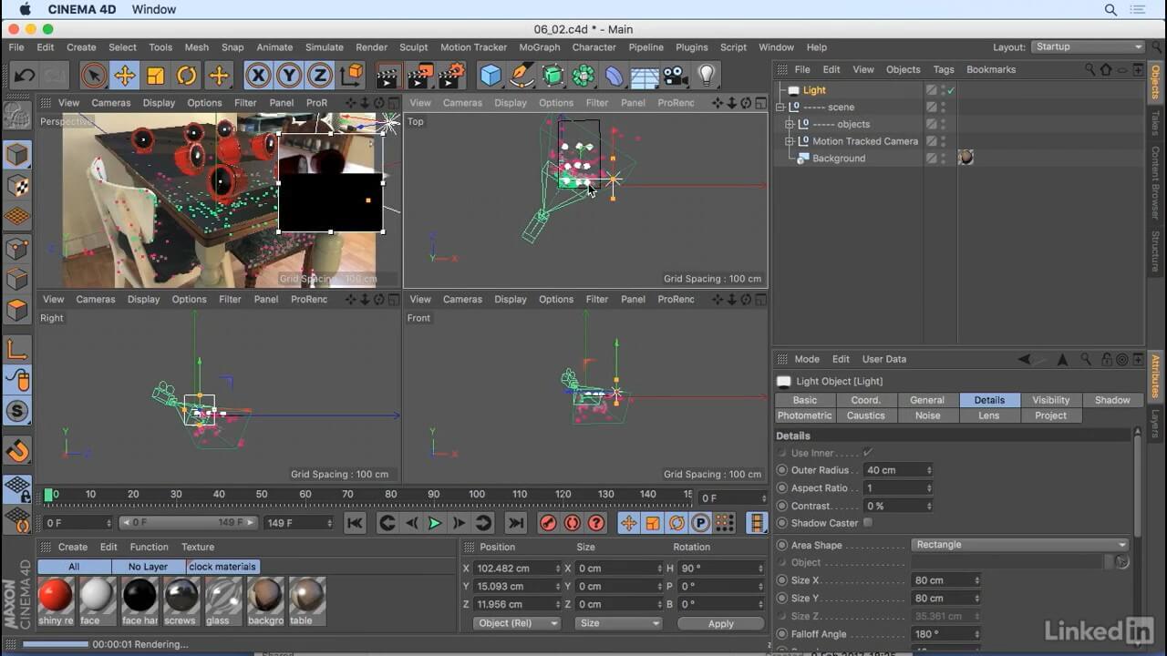The width and height of the screenshot is (1167, 656).
Task: Toggle the Light object's enabled checkmark
Action: pyautogui.click(x=951, y=90)
